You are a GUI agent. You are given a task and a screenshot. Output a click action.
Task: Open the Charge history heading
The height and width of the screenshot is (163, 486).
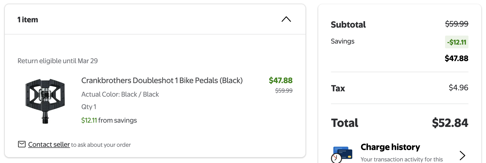pyautogui.click(x=390, y=147)
